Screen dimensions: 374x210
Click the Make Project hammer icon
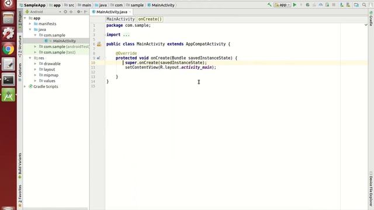pyautogui.click(x=269, y=5)
